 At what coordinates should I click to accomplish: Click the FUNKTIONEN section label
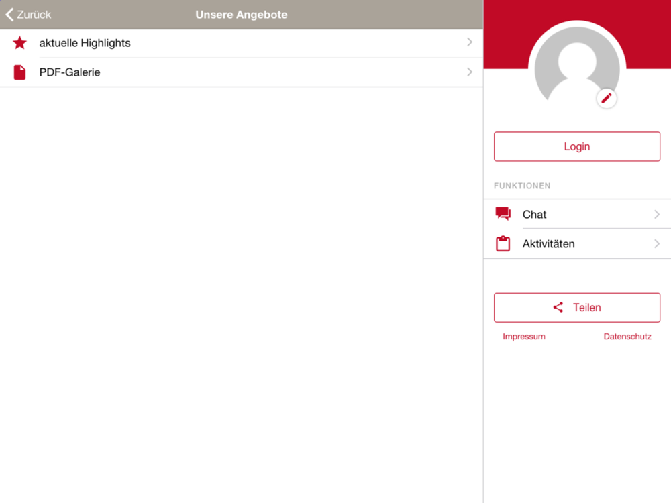point(522,186)
